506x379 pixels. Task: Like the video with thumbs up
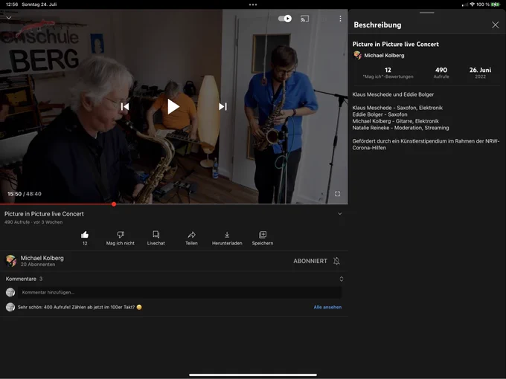[x=85, y=234]
